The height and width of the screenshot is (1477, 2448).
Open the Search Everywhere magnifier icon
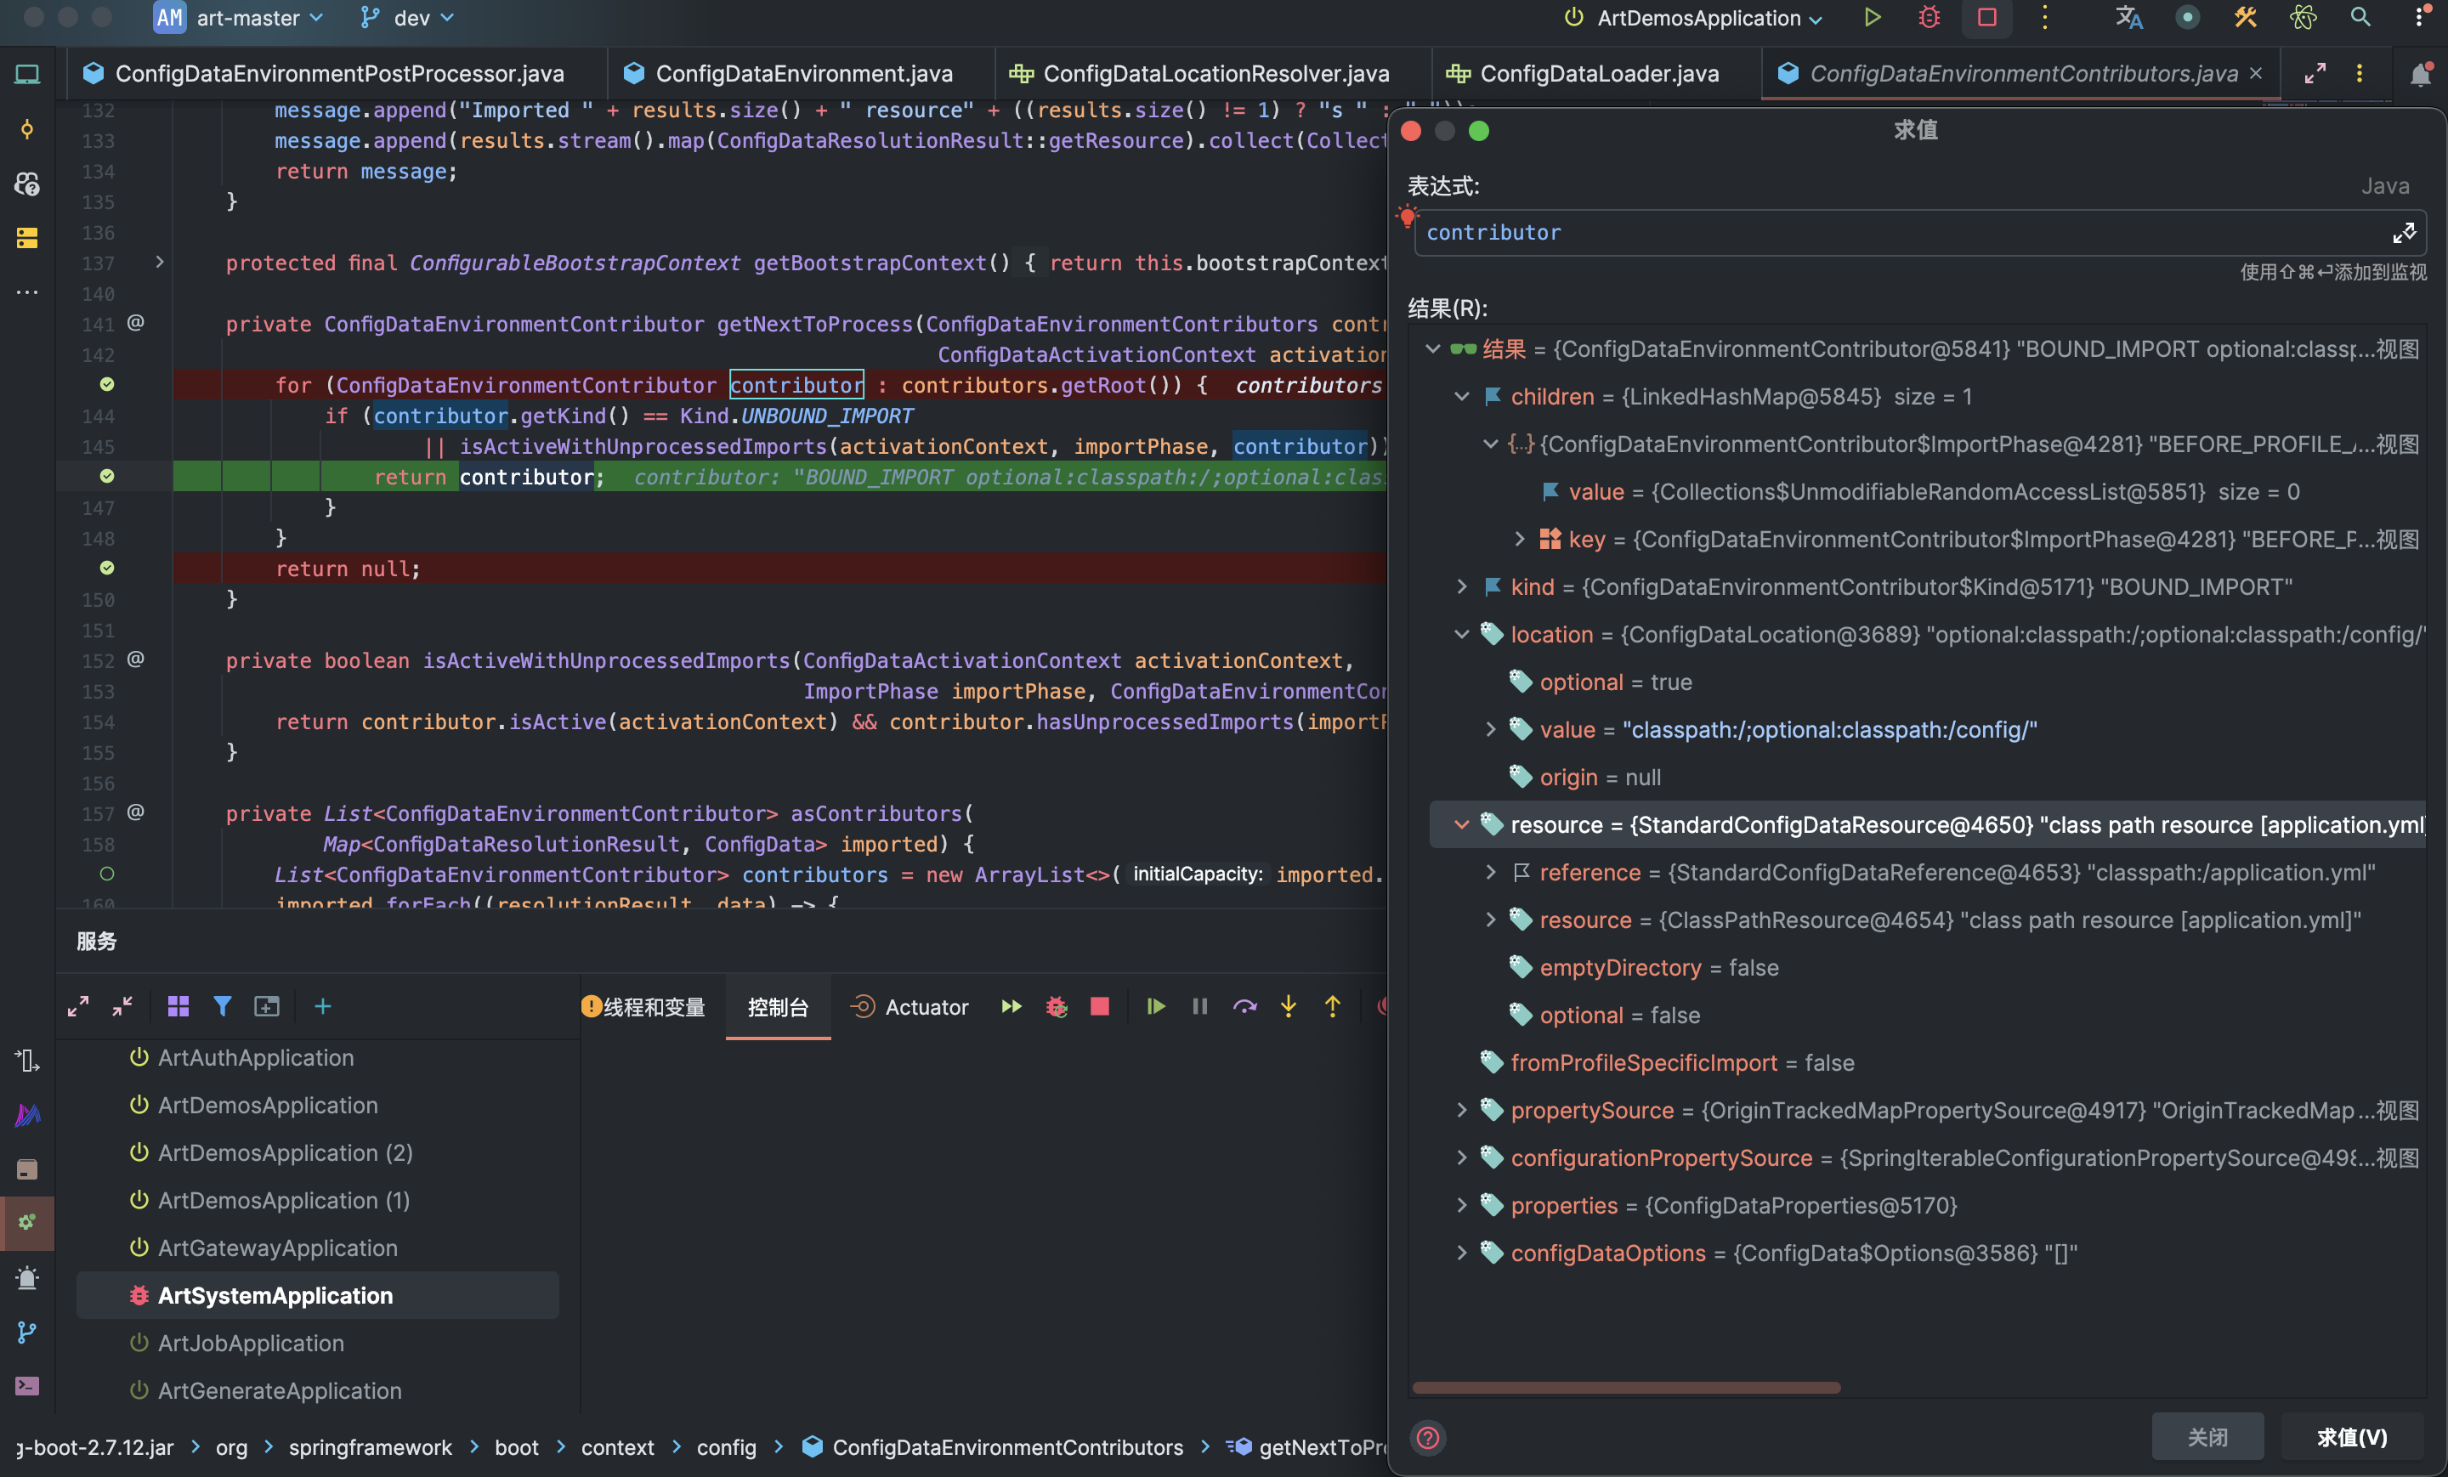point(2360,18)
